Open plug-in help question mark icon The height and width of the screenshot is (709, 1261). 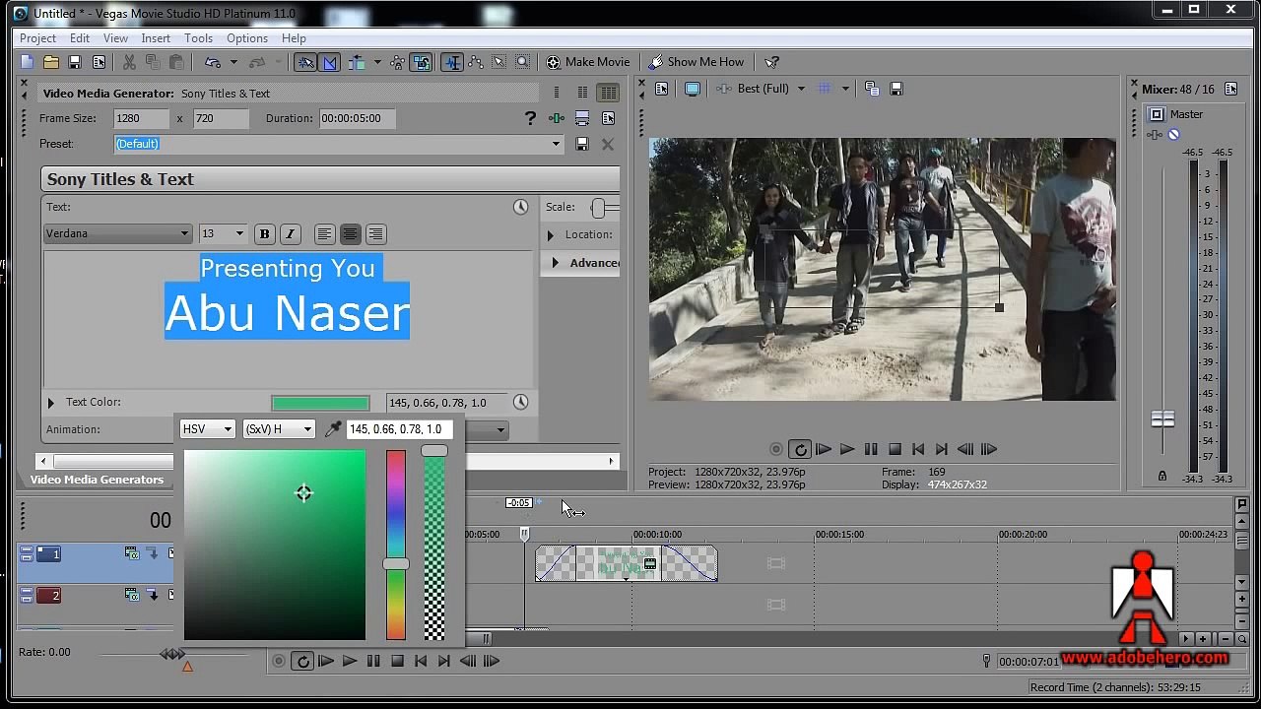click(x=530, y=118)
